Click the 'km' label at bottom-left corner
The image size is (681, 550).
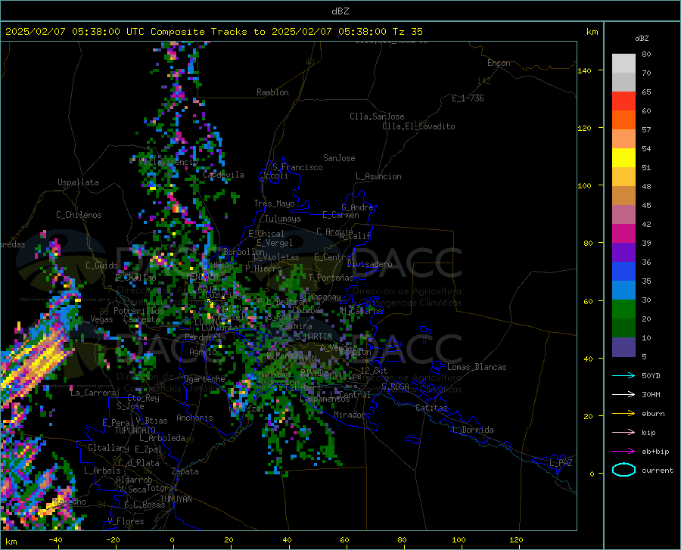tap(11, 542)
